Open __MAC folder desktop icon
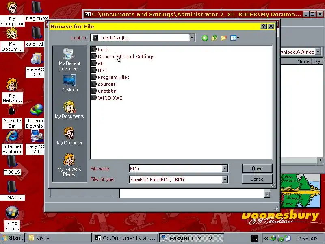This screenshot has height=244, width=325. (12, 190)
